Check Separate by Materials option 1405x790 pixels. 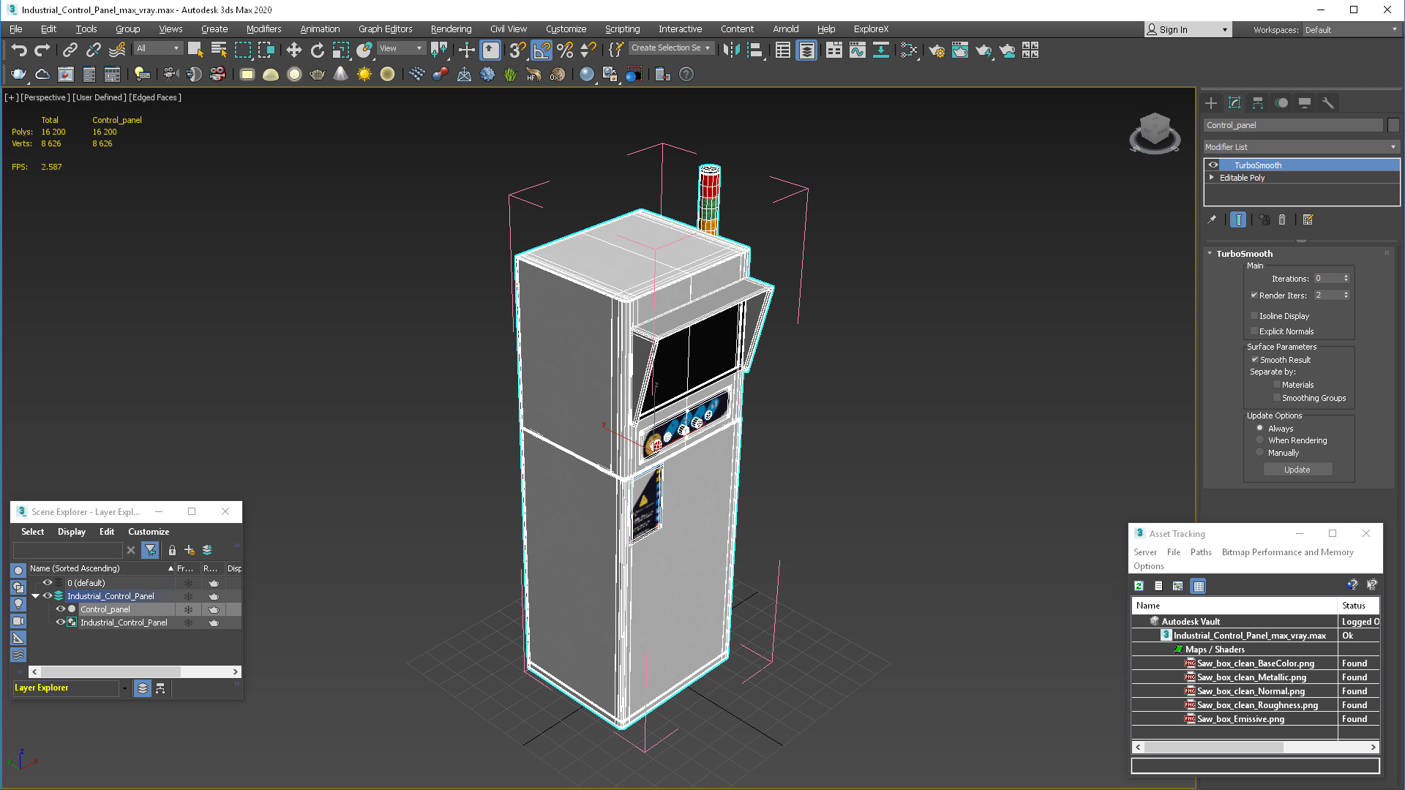pyautogui.click(x=1277, y=384)
